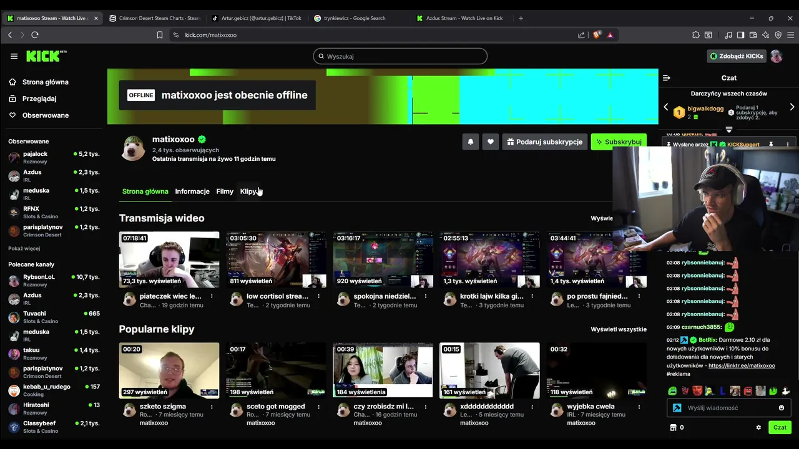Screen dimensions: 799x449
Task: Open the chat shop icon
Action: (x=674, y=428)
